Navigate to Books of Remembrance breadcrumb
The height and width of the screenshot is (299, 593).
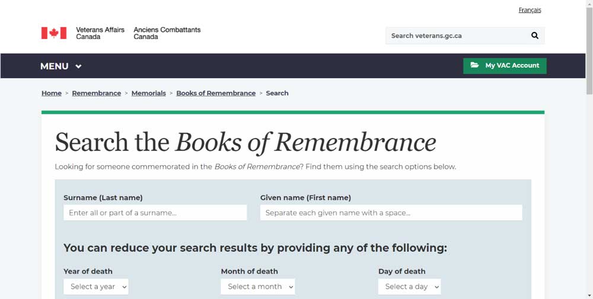point(216,93)
